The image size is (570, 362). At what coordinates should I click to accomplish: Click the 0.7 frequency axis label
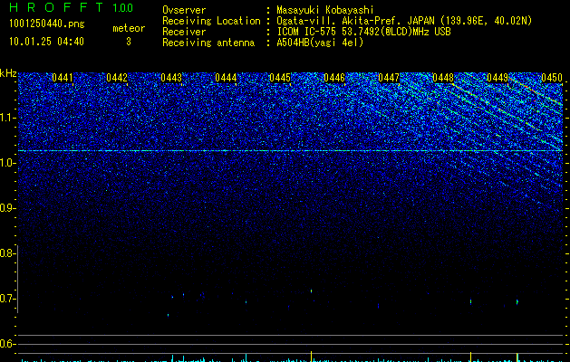click(x=7, y=299)
